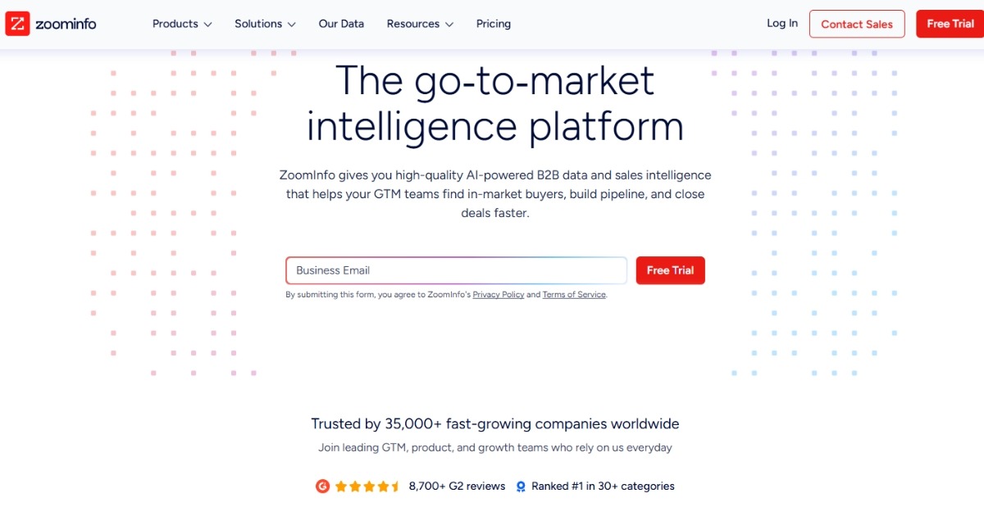The width and height of the screenshot is (984, 516).
Task: Click the red ZoomInfo logo icon
Action: (18, 23)
